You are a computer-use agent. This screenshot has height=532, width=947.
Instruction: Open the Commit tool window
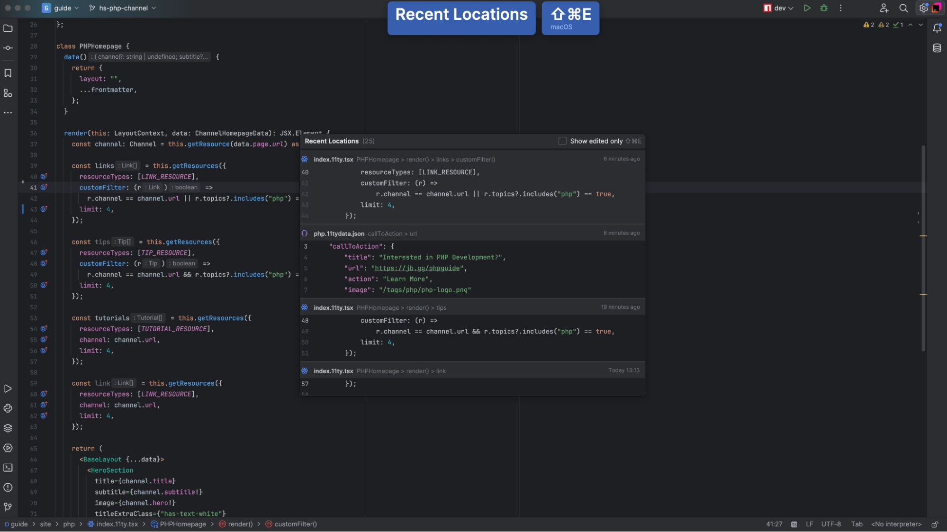point(8,48)
